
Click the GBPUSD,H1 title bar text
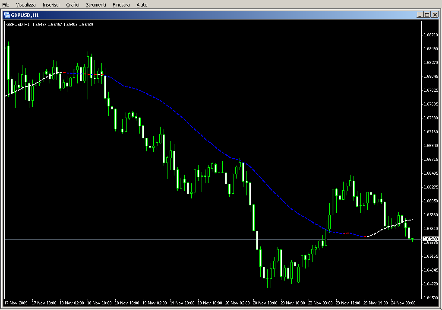pyautogui.click(x=25, y=15)
